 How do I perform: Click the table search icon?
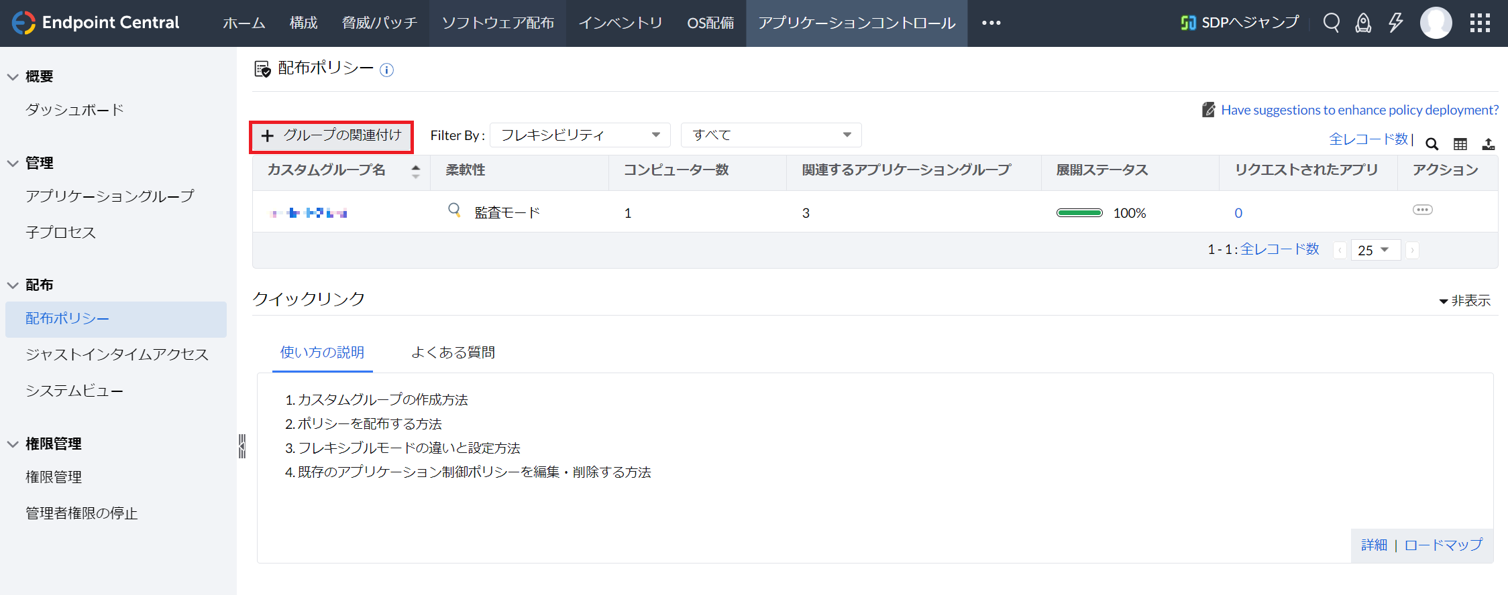1432,144
